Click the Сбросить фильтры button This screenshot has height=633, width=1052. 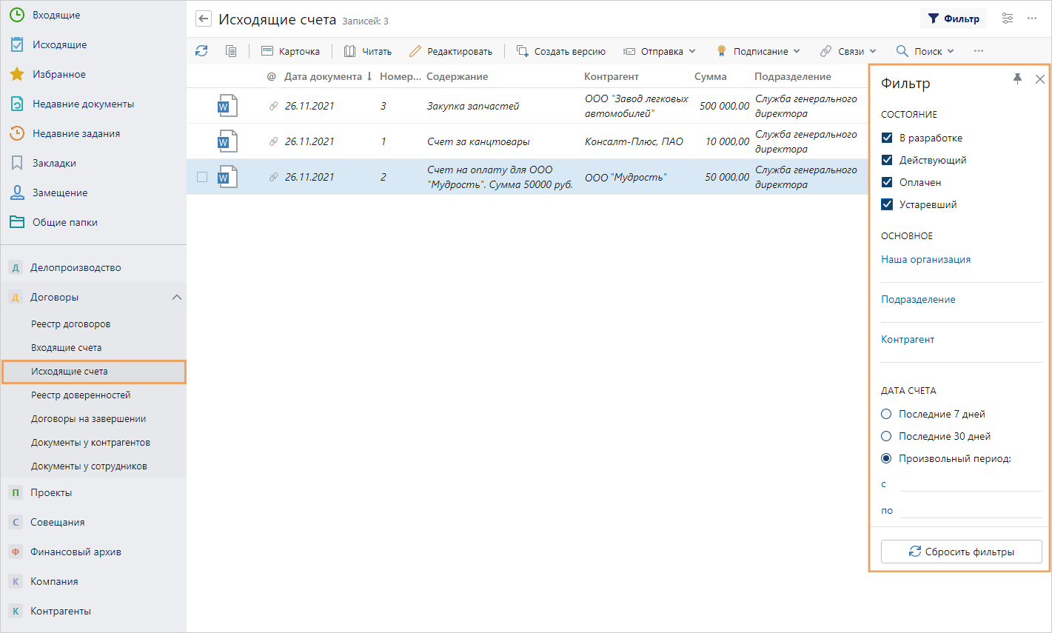click(x=961, y=552)
